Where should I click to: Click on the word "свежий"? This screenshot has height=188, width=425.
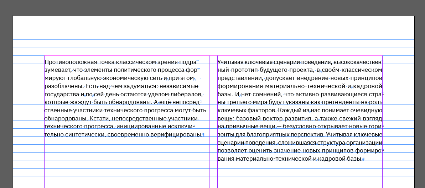pyautogui.click(x=351, y=119)
